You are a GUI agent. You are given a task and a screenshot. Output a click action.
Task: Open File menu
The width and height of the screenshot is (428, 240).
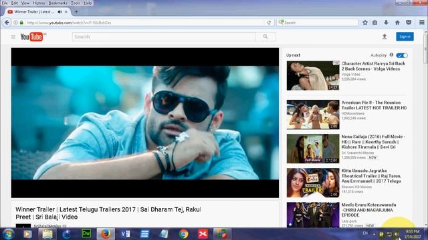click(x=5, y=3)
